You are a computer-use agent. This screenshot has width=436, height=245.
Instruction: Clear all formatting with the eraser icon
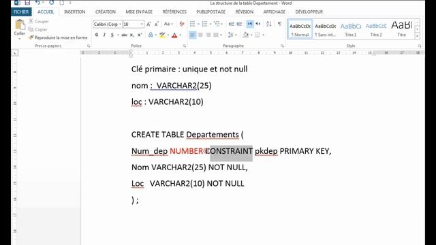point(182,24)
